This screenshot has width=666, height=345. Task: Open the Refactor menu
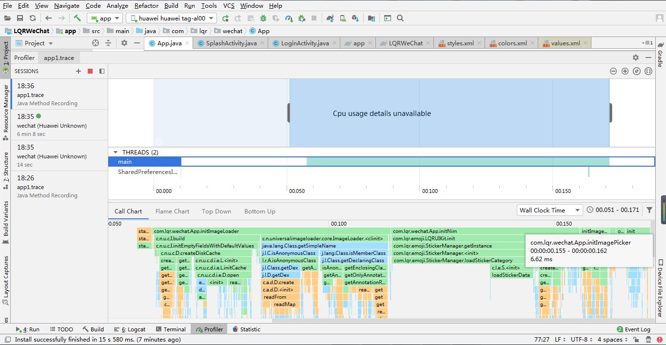[146, 5]
